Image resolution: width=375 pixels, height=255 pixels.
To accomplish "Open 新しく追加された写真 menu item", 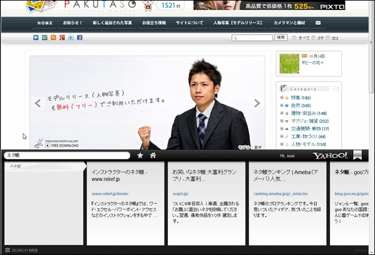I will pos(112,23).
